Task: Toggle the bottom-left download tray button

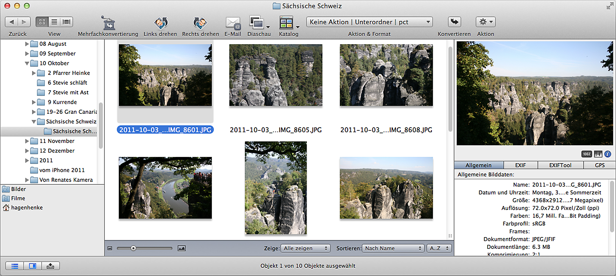Action: point(50,266)
